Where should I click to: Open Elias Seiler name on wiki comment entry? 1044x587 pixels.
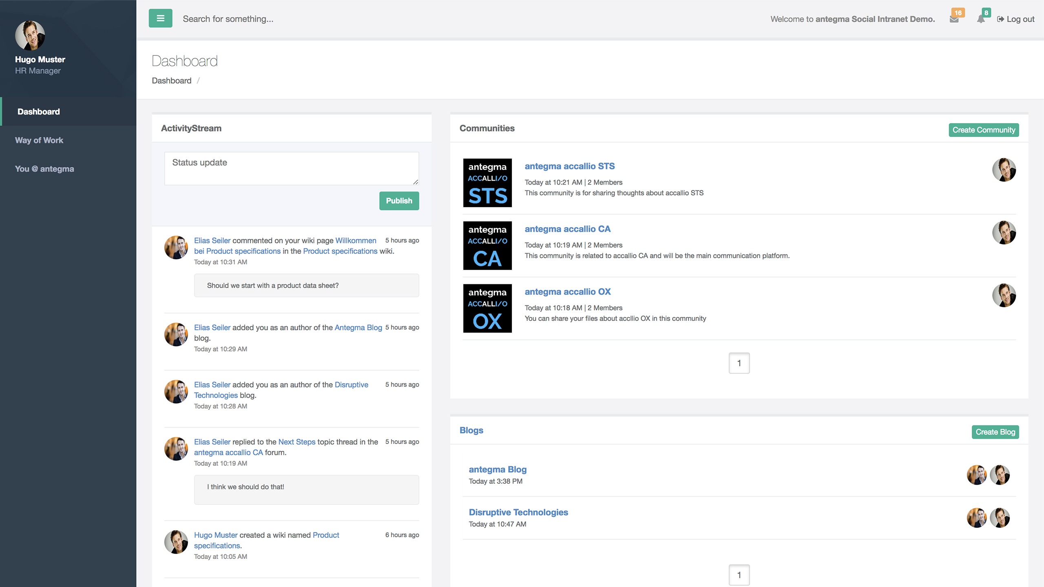click(x=212, y=241)
